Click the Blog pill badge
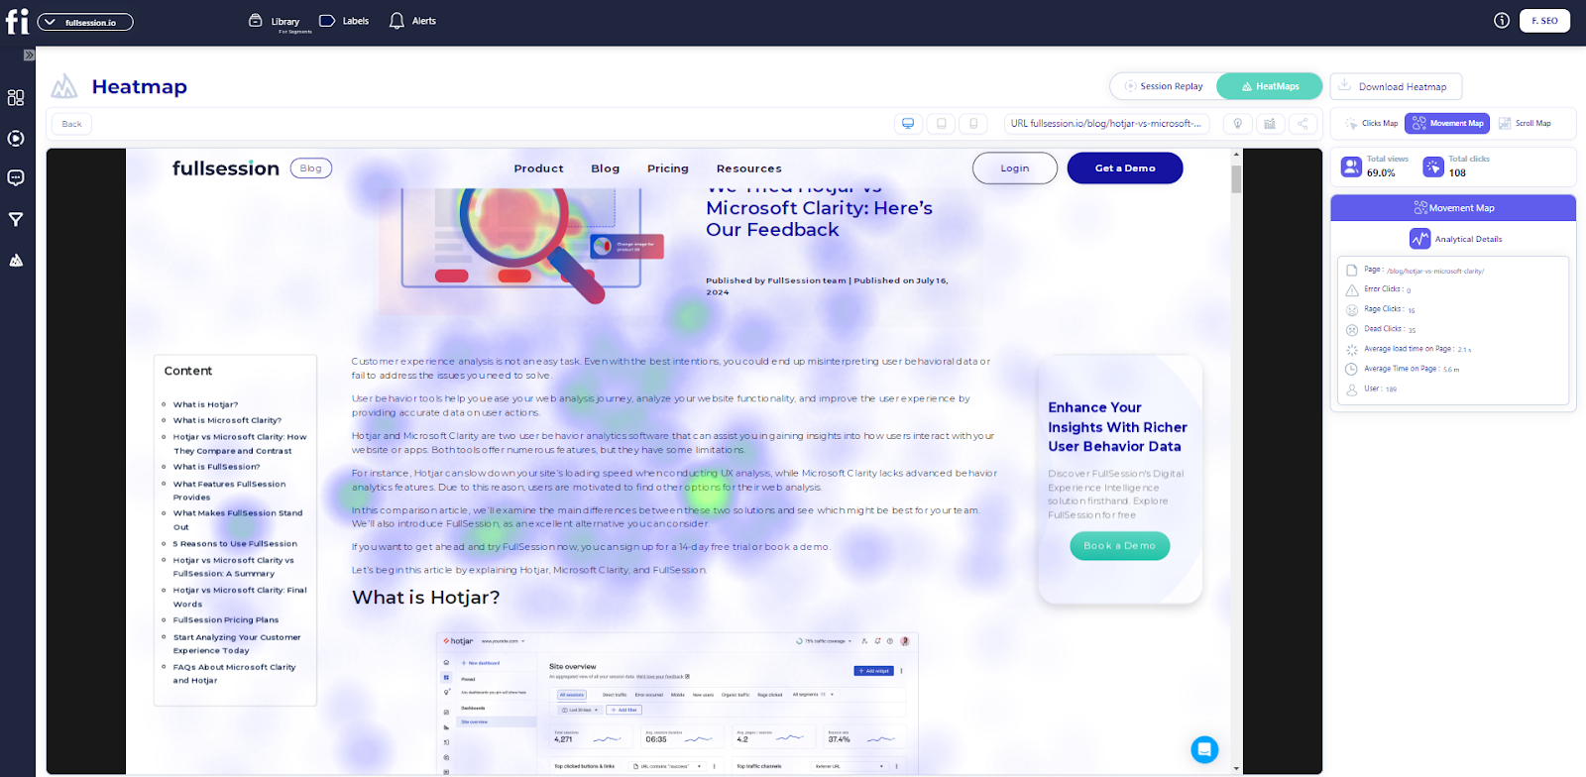 [311, 168]
